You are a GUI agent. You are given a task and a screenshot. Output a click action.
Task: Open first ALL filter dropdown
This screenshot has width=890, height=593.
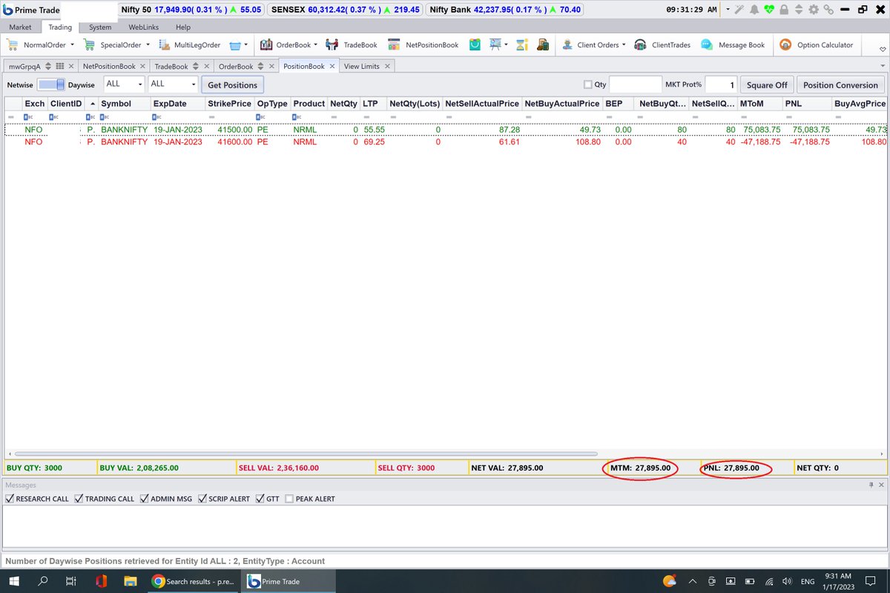click(x=140, y=84)
